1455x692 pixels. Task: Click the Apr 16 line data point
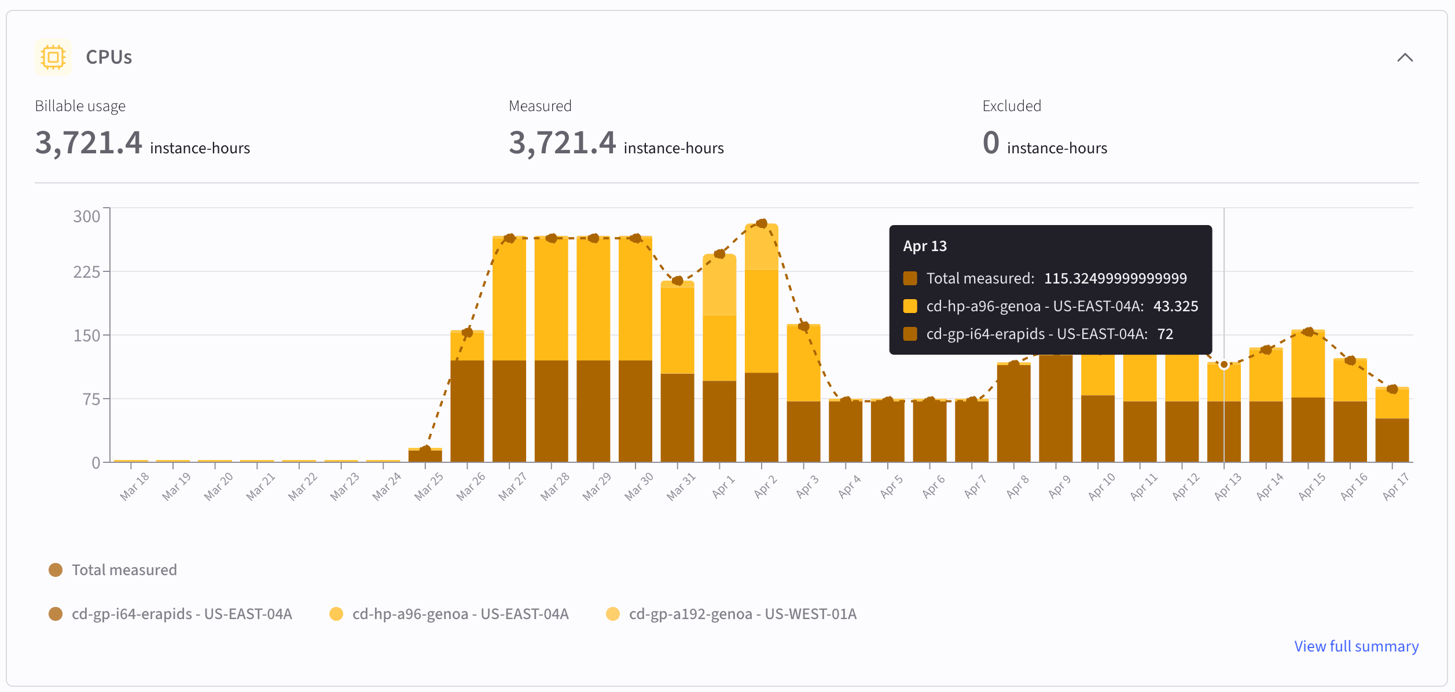point(1350,360)
